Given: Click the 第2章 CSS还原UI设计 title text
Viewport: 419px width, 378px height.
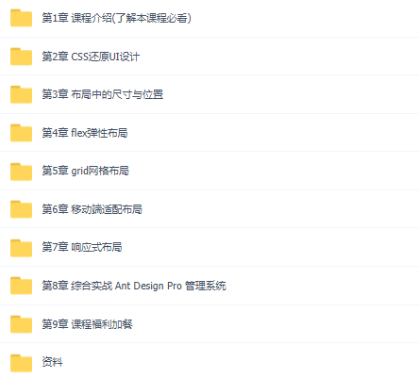Looking at the screenshot, I should pos(91,57).
